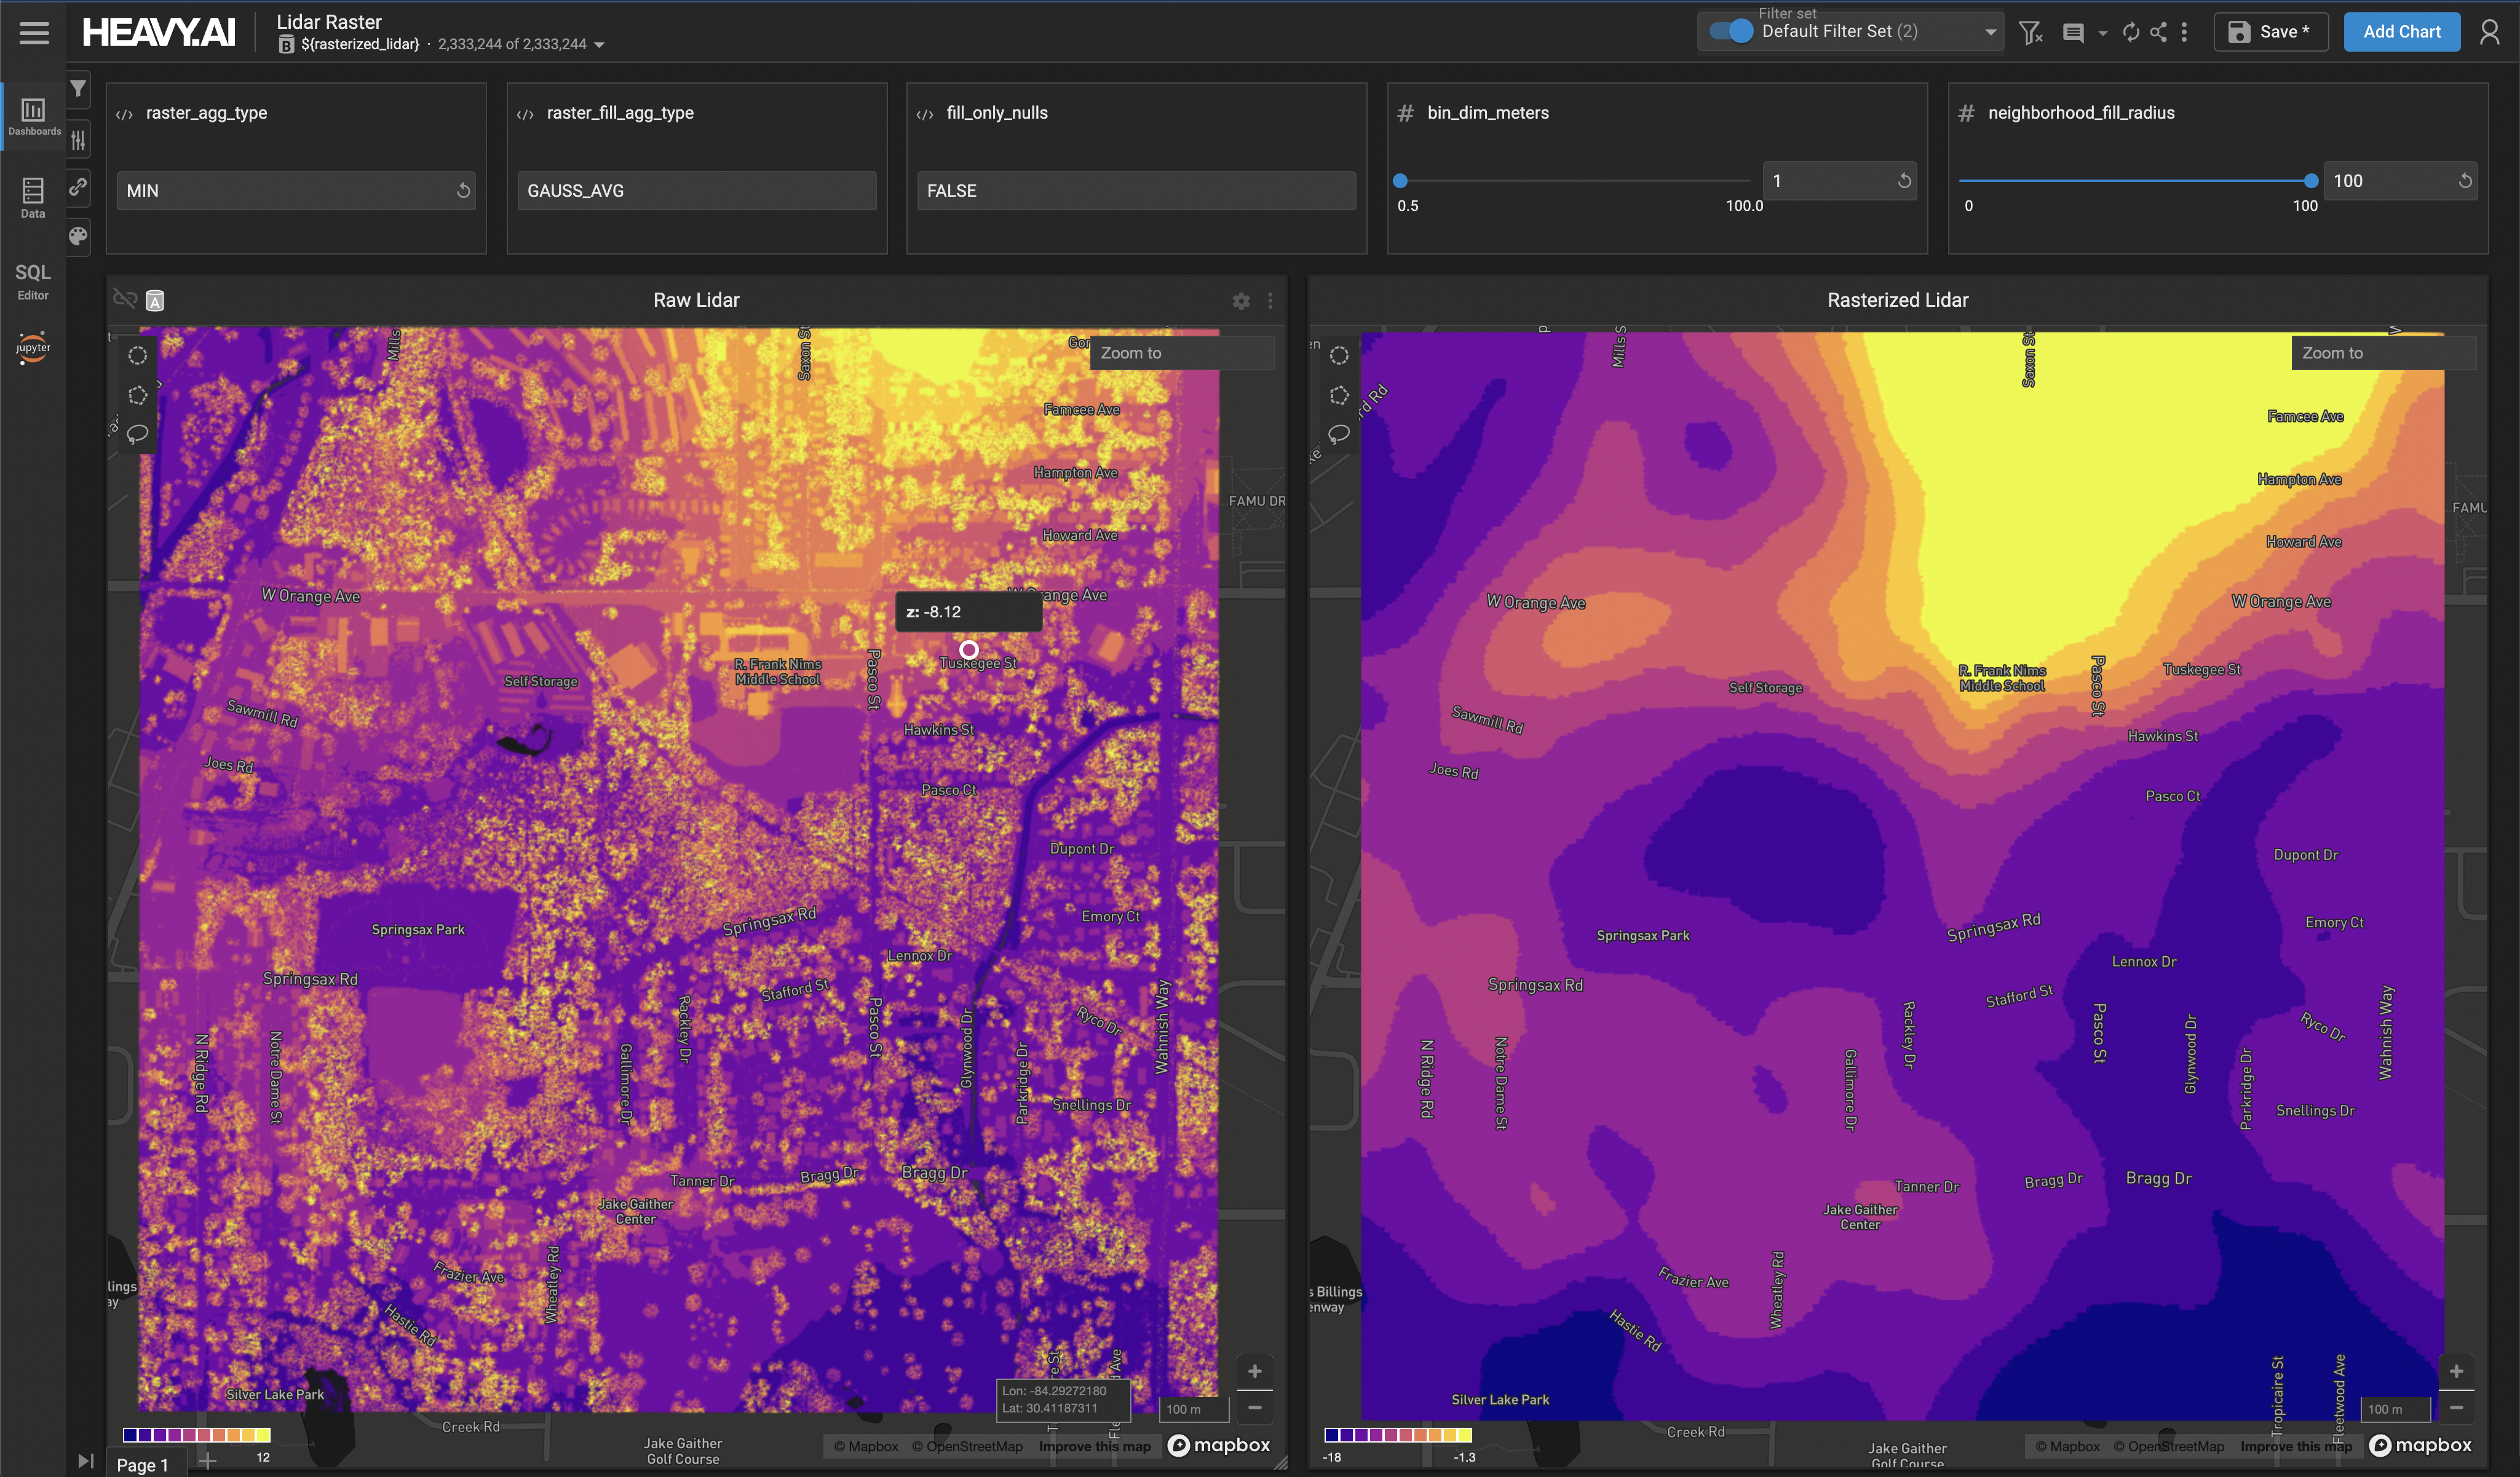The image size is (2520, 1477).
Task: Clear all filters with funnel-x icon
Action: click(x=2029, y=33)
